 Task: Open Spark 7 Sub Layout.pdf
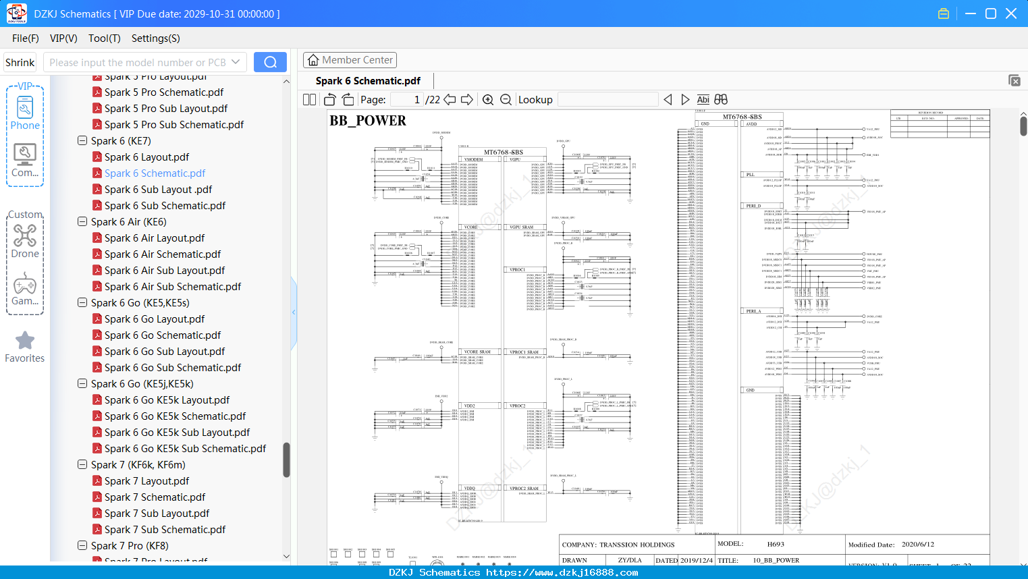pyautogui.click(x=157, y=514)
